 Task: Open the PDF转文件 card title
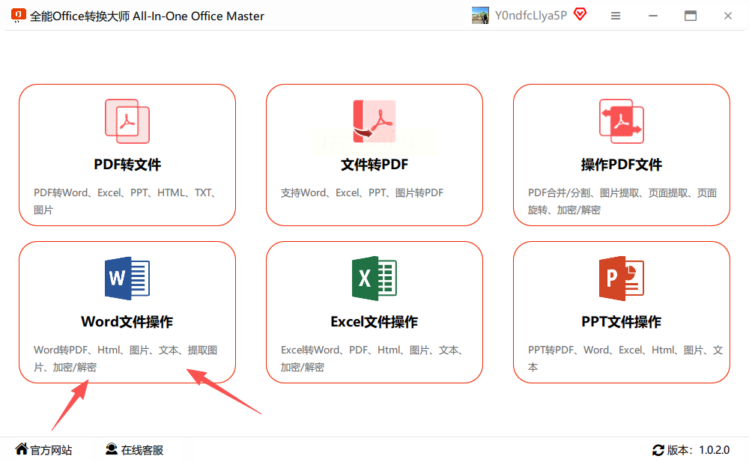(127, 165)
